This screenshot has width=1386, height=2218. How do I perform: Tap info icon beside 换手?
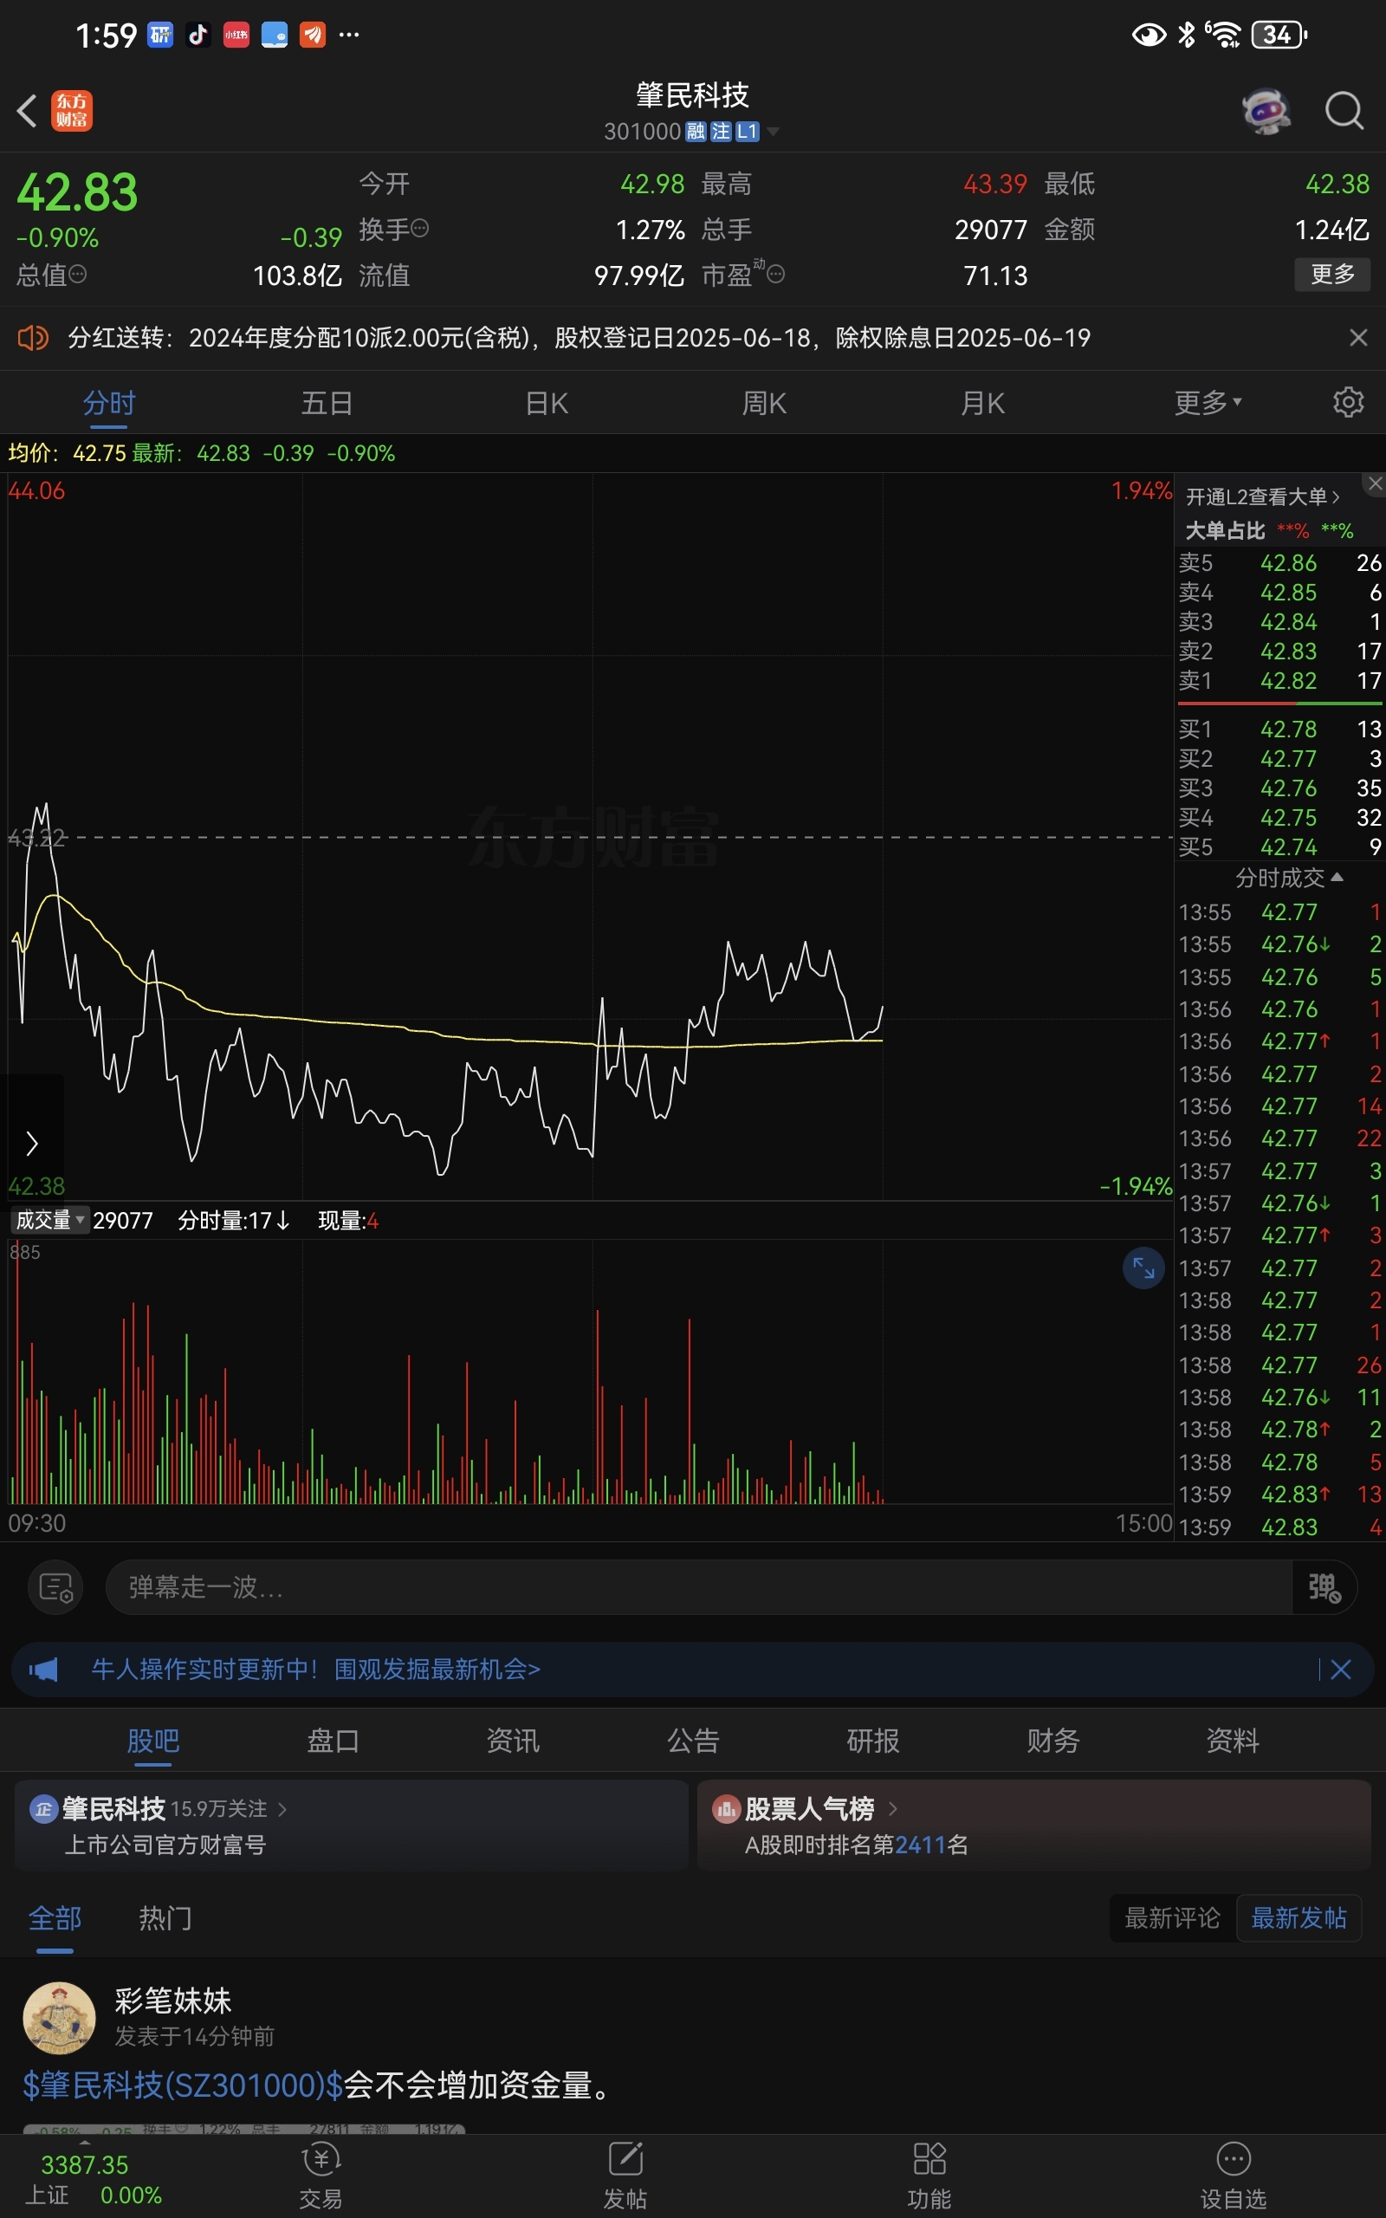pyautogui.click(x=420, y=228)
